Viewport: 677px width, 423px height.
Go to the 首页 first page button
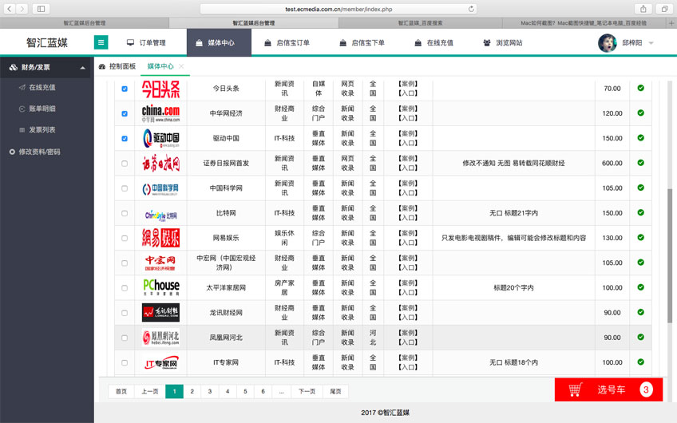click(x=121, y=392)
